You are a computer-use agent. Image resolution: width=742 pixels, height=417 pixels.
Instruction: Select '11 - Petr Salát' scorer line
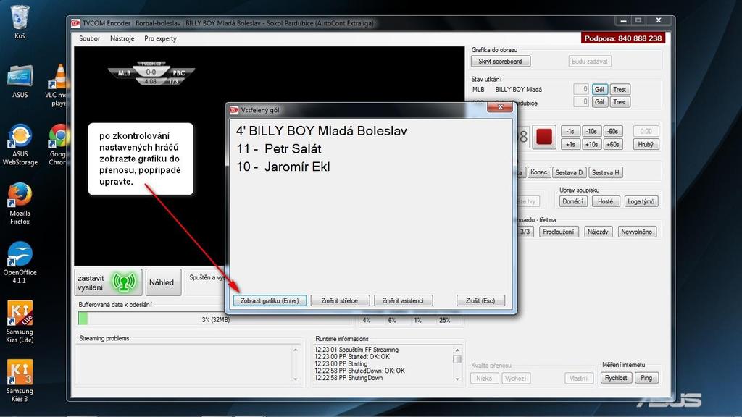tap(279, 149)
